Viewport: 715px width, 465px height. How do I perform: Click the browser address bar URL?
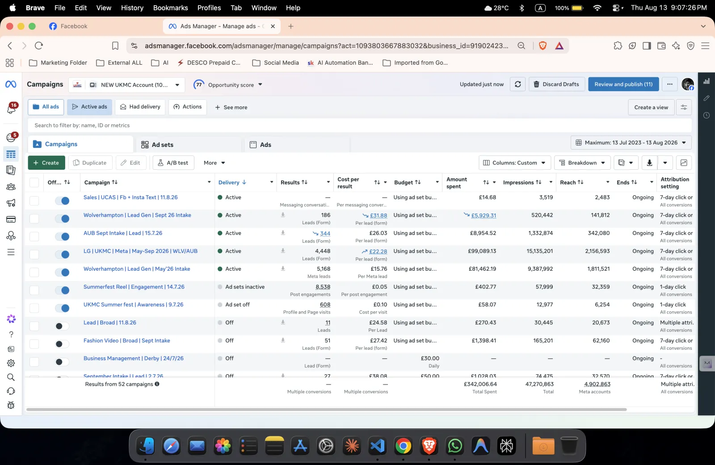tap(326, 46)
